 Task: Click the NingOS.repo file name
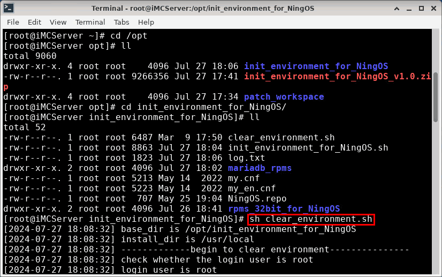click(257, 198)
